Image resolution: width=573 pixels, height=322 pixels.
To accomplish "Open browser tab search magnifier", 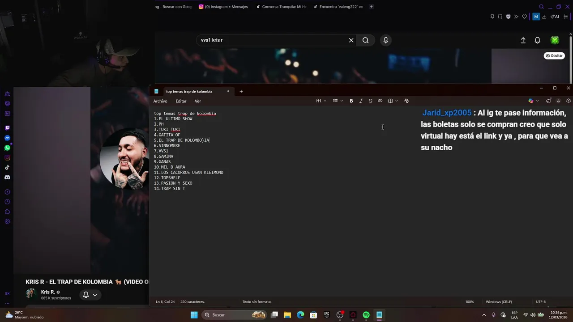I will [541, 7].
